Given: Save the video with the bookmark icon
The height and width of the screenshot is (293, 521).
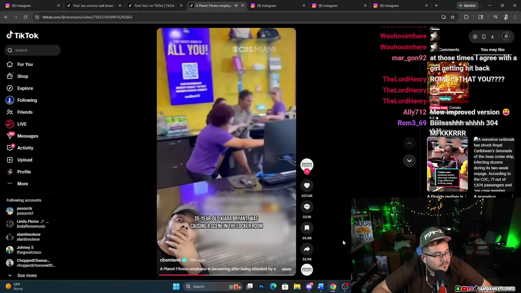Looking at the screenshot, I should point(307,228).
